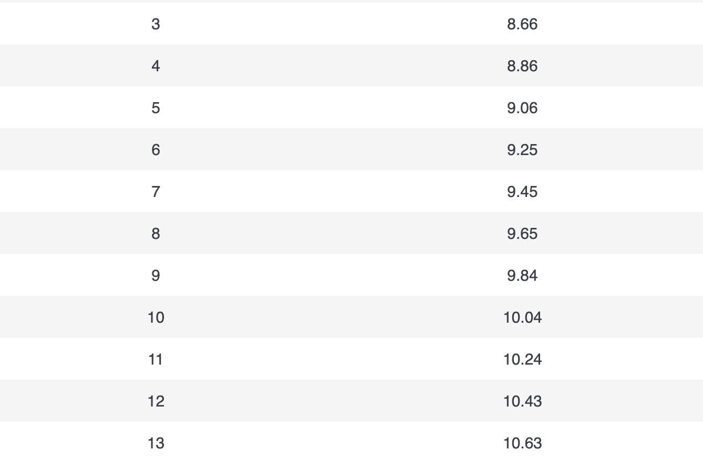Click the cell showing 8.66

point(522,24)
